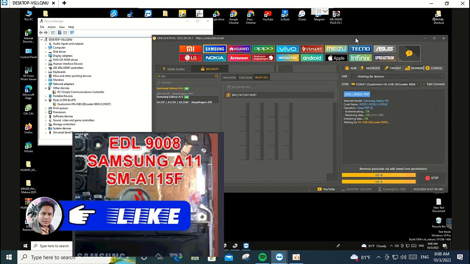470x264 pixels.
Task: Select the LG brand logo
Action: coord(190,58)
